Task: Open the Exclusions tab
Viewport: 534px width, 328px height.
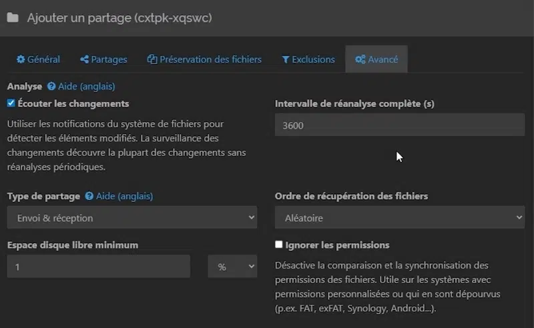Action: (x=308, y=59)
